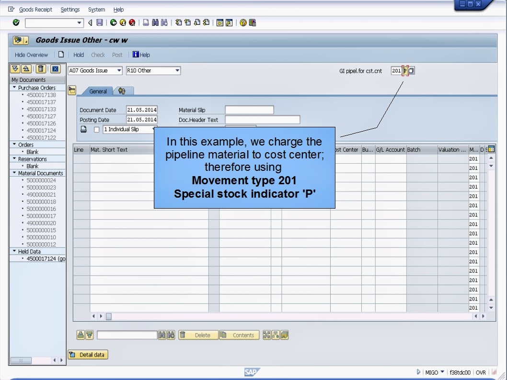Open the Goods Receipt menu
Viewport: 507px width, 380px height.
point(35,10)
